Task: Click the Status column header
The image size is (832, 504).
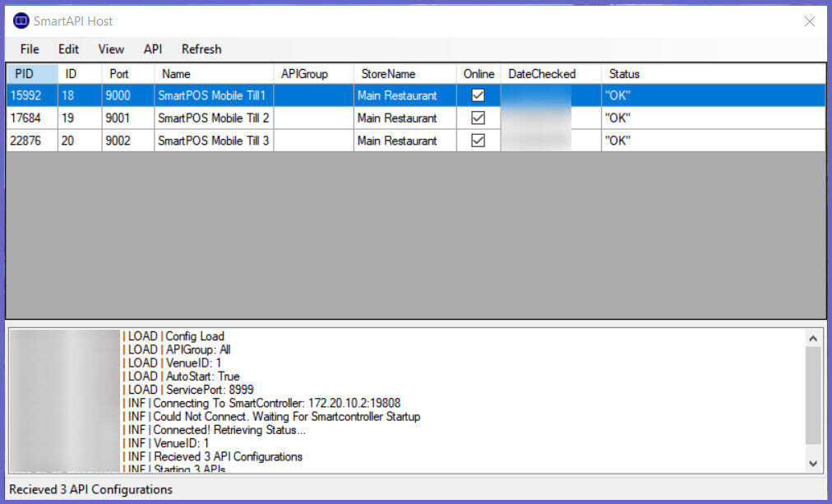Action: coord(713,74)
